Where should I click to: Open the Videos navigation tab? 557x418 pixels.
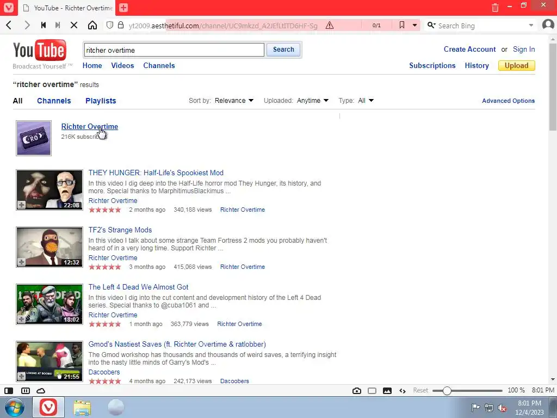pyautogui.click(x=122, y=65)
